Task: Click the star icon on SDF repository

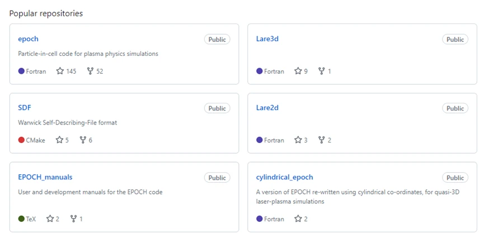Action: click(x=59, y=140)
